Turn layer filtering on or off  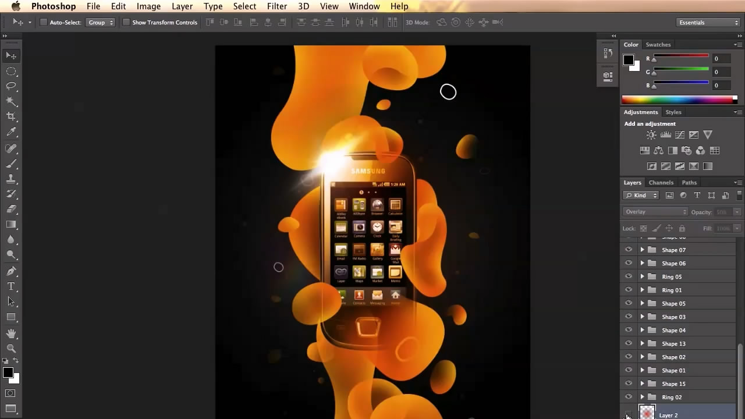740,196
